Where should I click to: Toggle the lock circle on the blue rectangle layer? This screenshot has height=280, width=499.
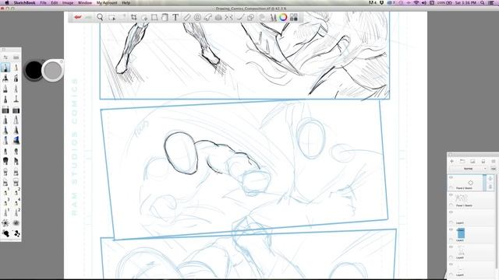(x=451, y=240)
